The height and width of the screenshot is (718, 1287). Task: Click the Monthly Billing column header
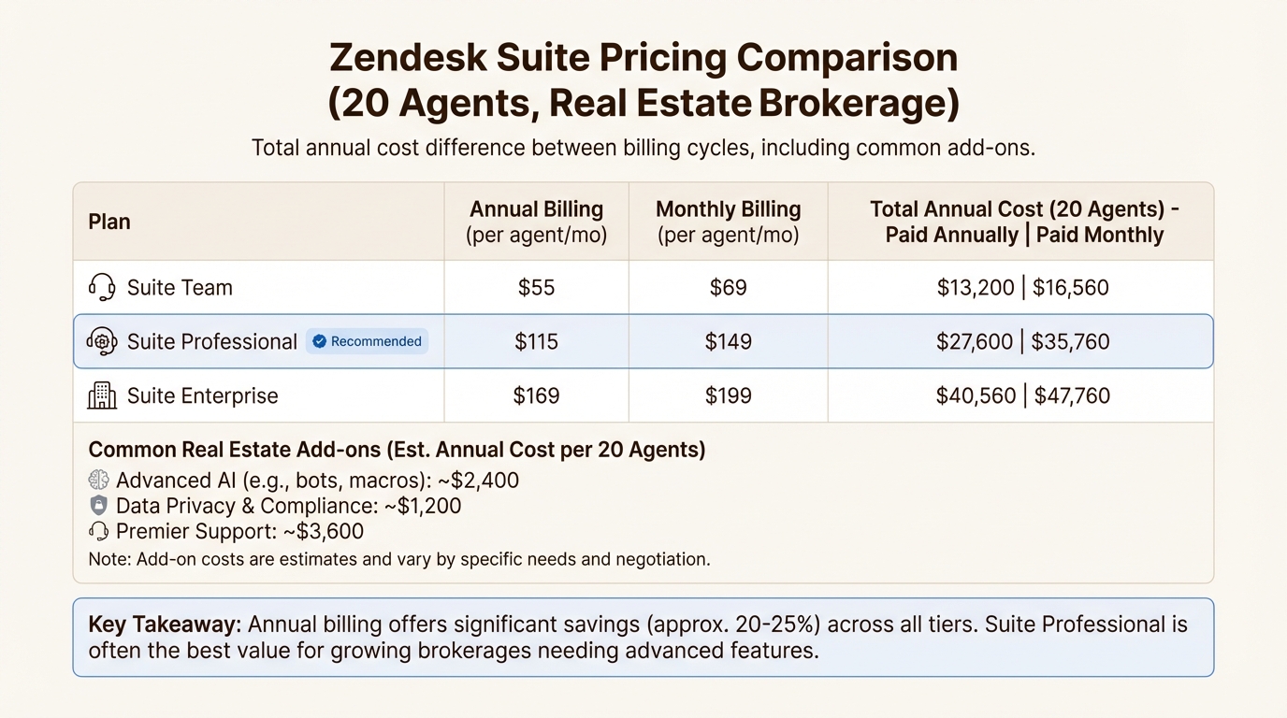point(728,222)
